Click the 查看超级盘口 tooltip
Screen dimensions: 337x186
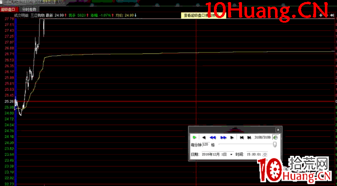[x=203, y=15]
